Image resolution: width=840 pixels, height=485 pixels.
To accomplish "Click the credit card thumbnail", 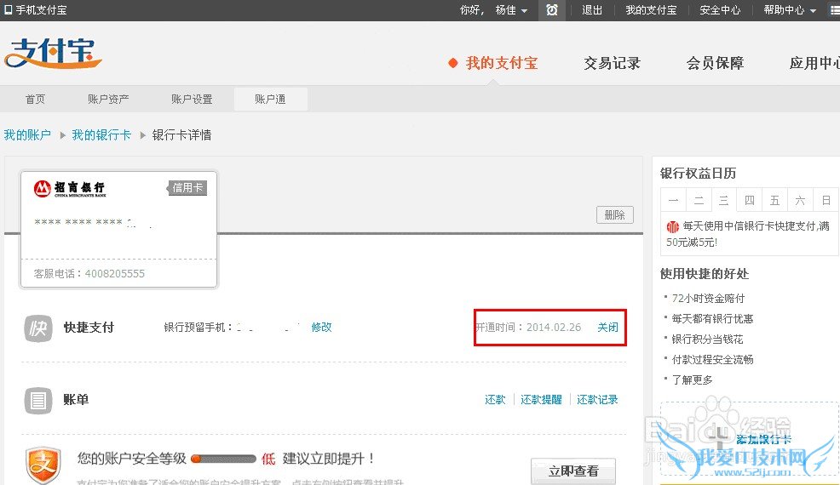I will point(118,230).
